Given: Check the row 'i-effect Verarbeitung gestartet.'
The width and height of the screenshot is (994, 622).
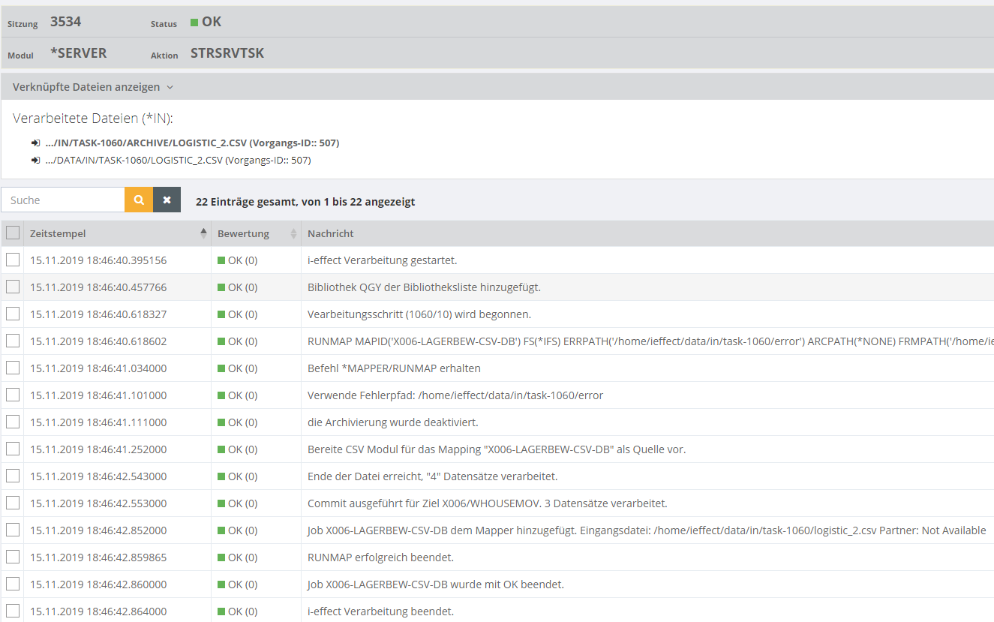Looking at the screenshot, I should click(13, 260).
